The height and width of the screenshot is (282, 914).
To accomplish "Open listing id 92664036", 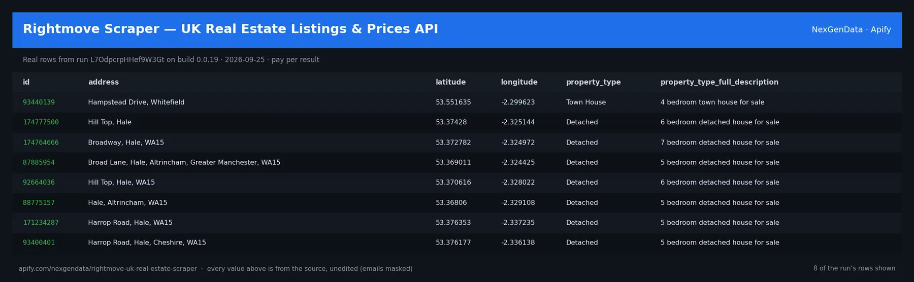I will pos(39,183).
